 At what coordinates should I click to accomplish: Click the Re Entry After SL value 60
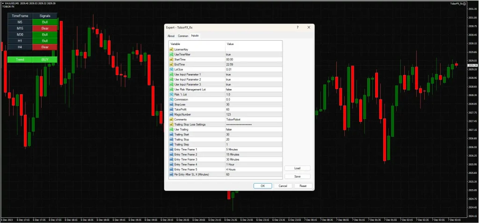pos(254,174)
